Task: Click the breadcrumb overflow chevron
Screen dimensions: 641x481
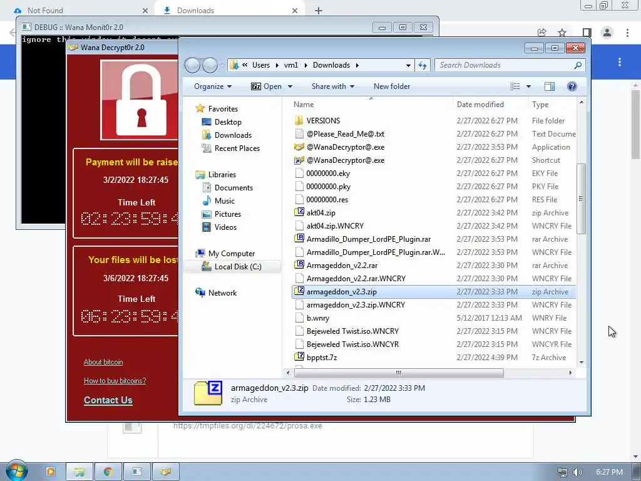Action: (x=245, y=65)
